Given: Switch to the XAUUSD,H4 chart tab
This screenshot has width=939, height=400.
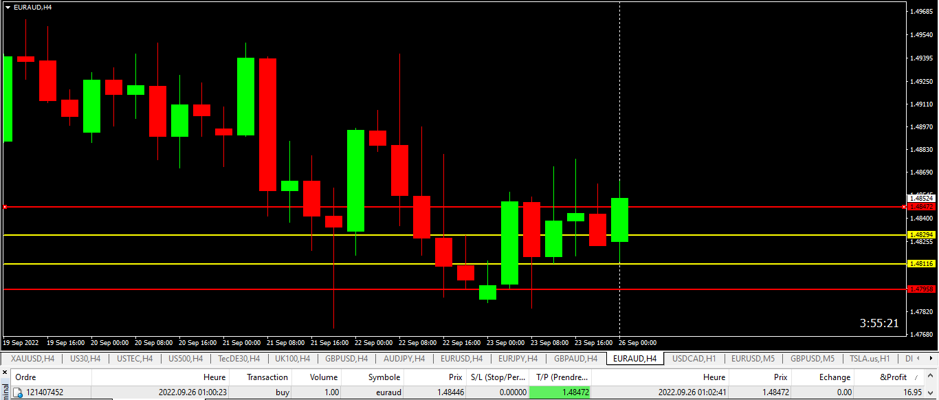Looking at the screenshot, I should click(x=32, y=358).
